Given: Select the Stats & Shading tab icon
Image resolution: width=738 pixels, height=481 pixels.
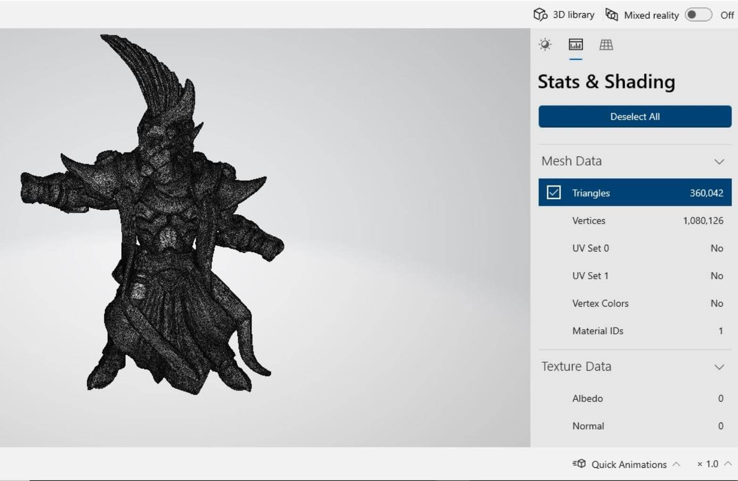Looking at the screenshot, I should pyautogui.click(x=576, y=45).
